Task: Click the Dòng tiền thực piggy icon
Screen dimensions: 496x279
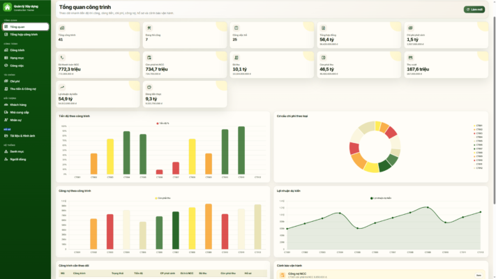Action: [149, 87]
